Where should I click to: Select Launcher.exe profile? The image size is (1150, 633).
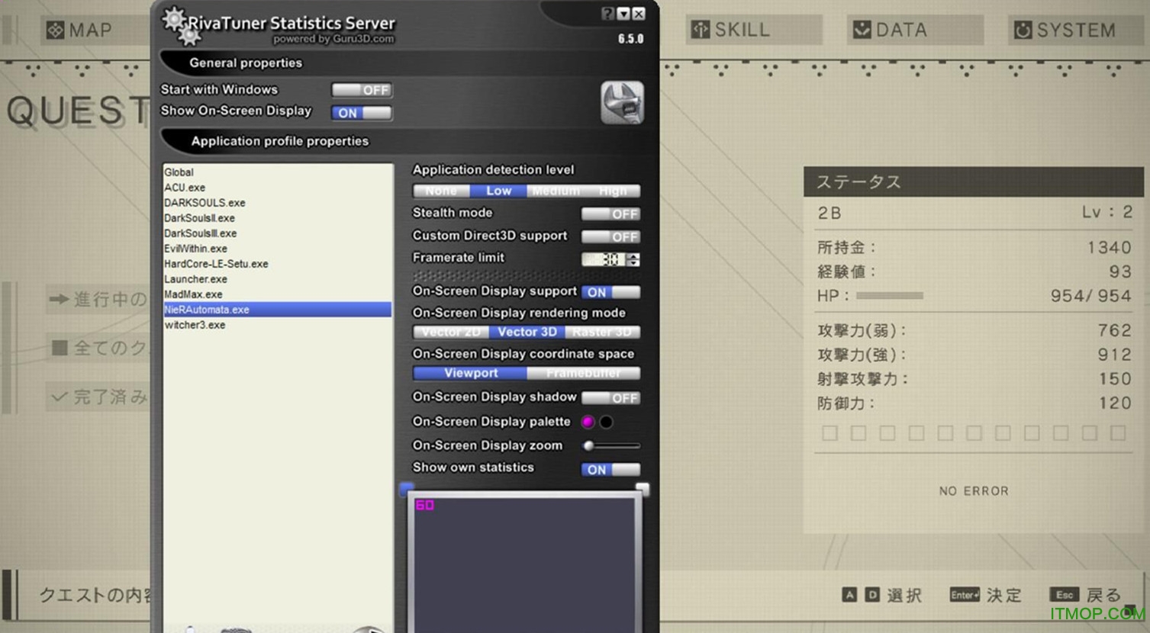pos(278,279)
